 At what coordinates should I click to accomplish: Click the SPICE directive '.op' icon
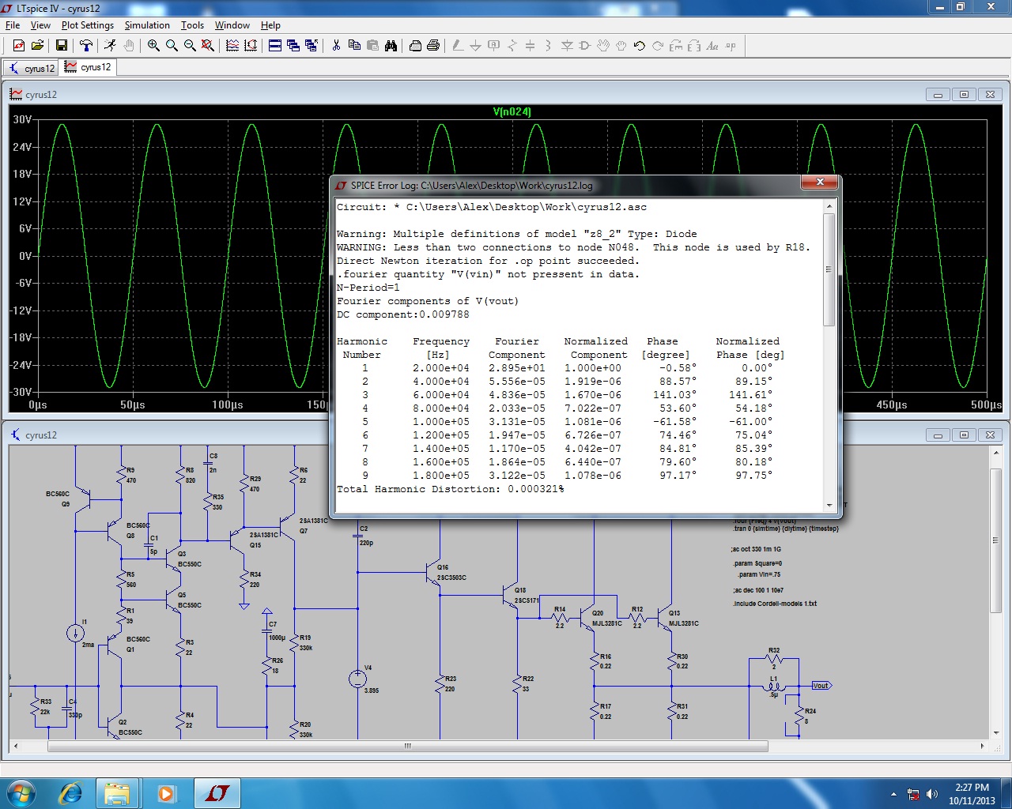point(731,46)
